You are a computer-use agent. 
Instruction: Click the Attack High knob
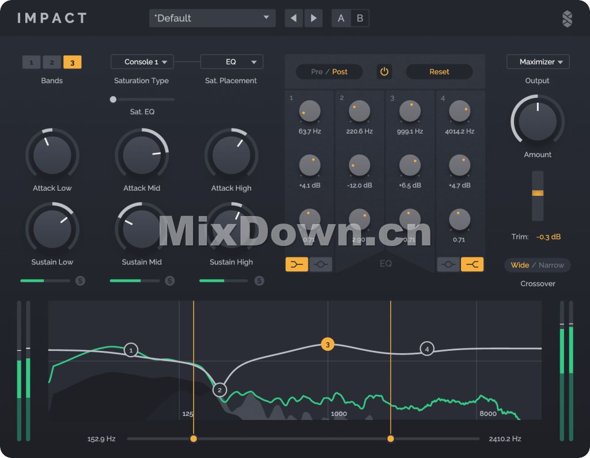click(x=232, y=154)
